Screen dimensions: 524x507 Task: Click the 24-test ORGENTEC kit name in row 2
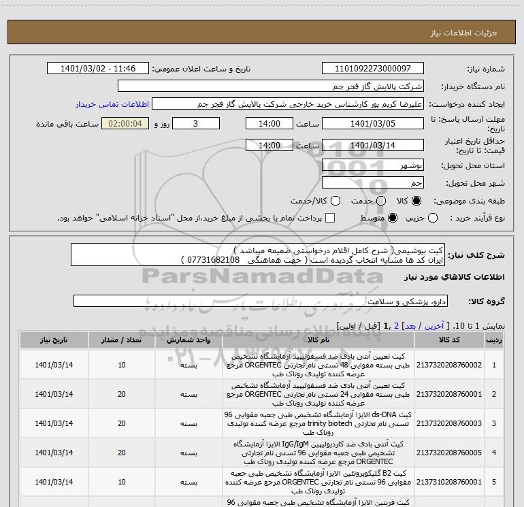pos(318,394)
